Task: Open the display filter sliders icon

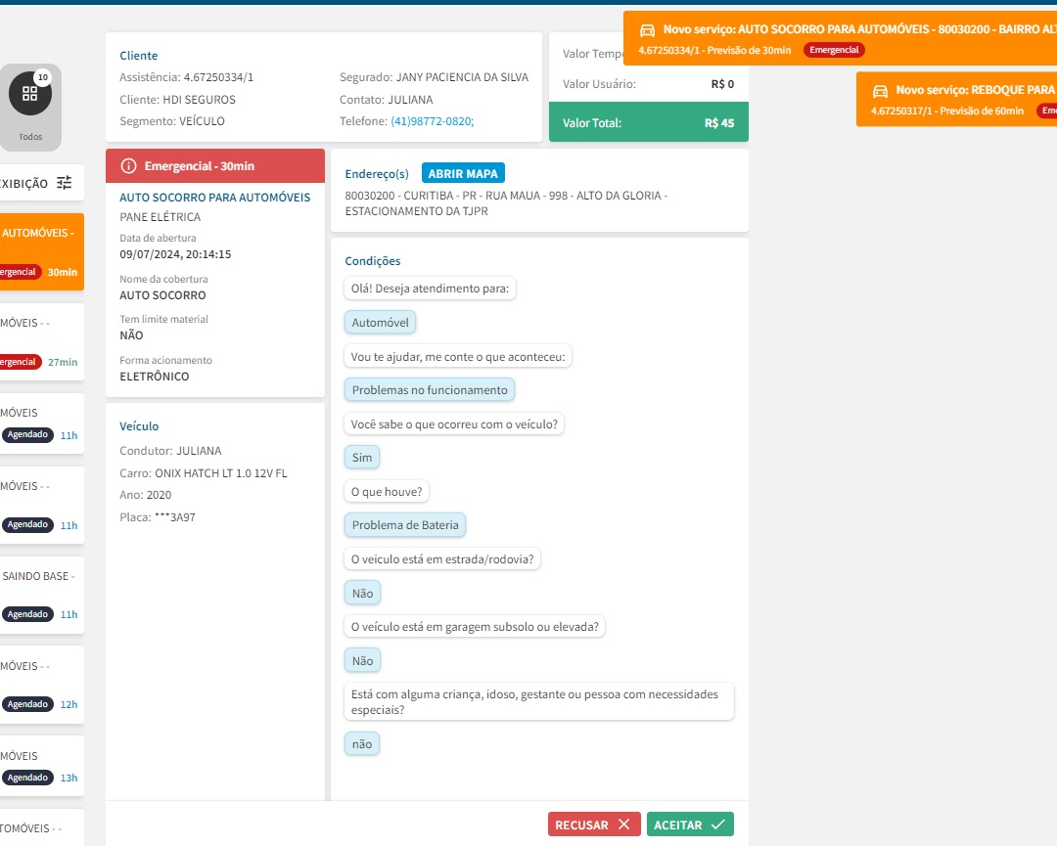Action: [64, 183]
